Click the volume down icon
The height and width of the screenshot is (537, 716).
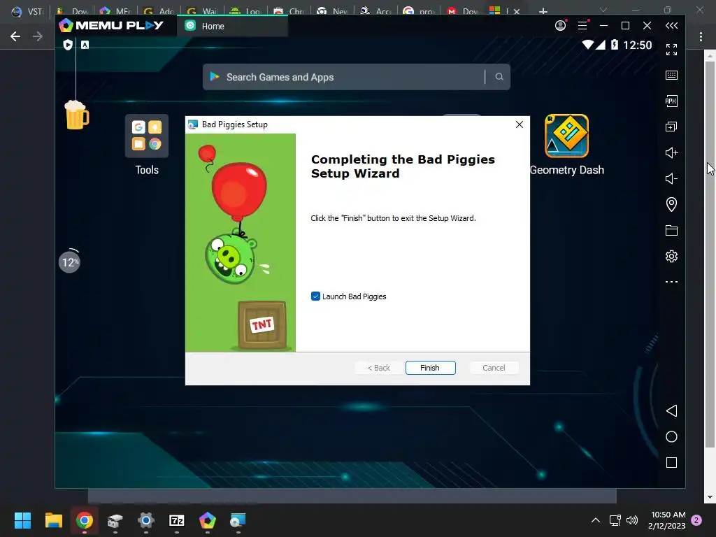click(671, 178)
